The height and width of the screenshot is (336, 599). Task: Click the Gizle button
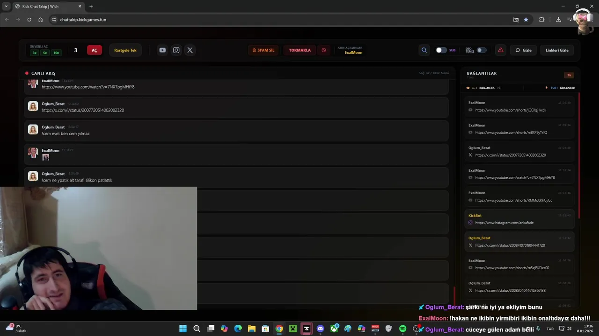[524, 50]
